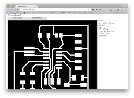Click the puzzle piece extension icon
Image resolution: width=134 pixels, height=98 pixels.
click(x=118, y=10)
